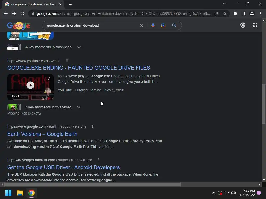Click the 3 key moments preview thumbnail

pyautogui.click(x=14, y=107)
